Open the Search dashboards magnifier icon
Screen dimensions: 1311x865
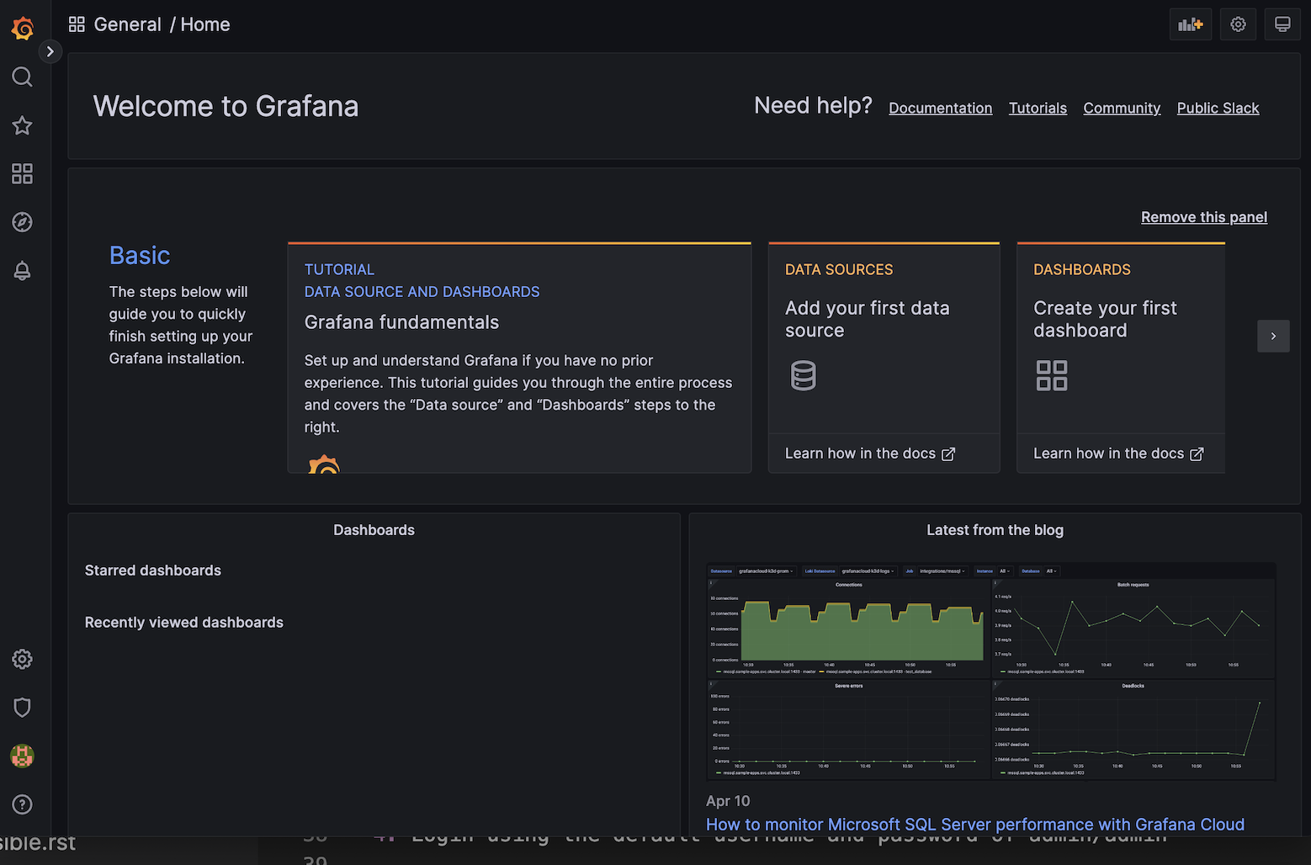click(x=23, y=77)
